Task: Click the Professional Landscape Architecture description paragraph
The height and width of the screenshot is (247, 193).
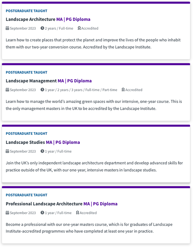Action: click(x=89, y=228)
